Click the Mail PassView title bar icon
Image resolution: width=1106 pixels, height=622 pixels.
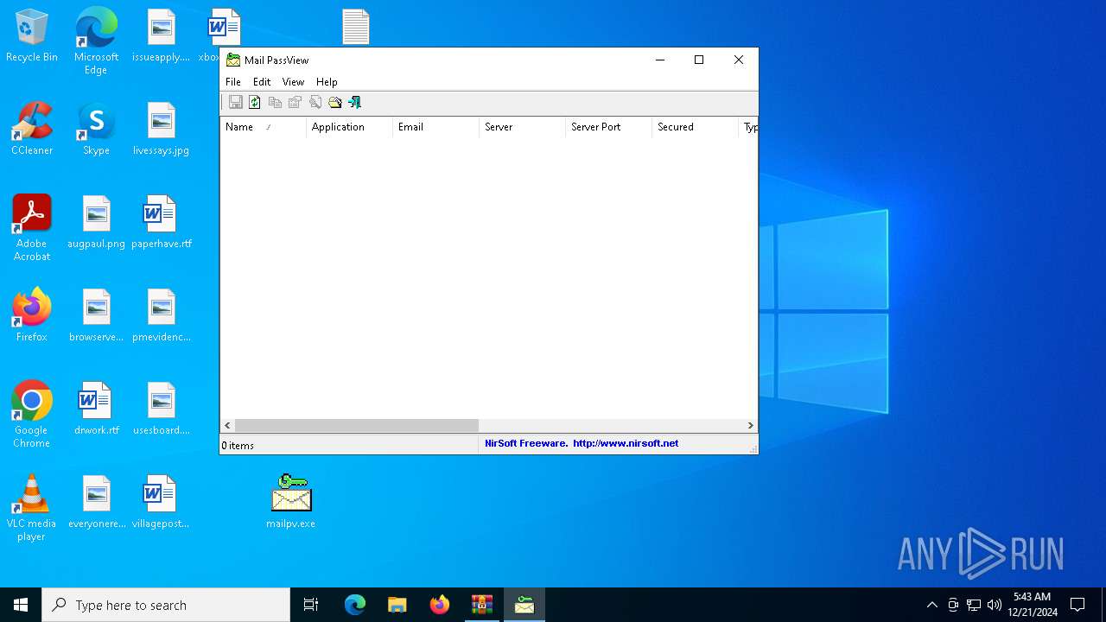point(232,60)
